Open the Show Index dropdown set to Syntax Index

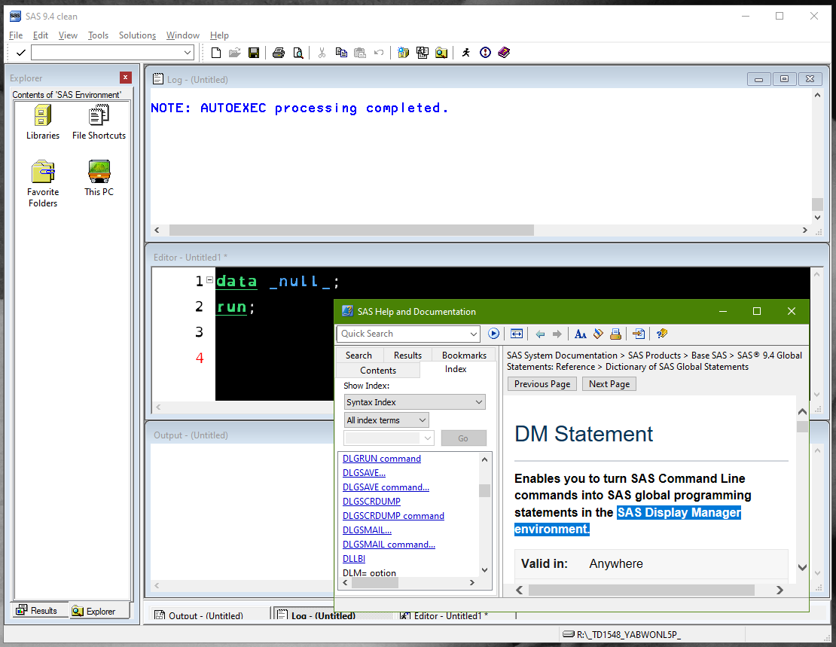tap(414, 401)
